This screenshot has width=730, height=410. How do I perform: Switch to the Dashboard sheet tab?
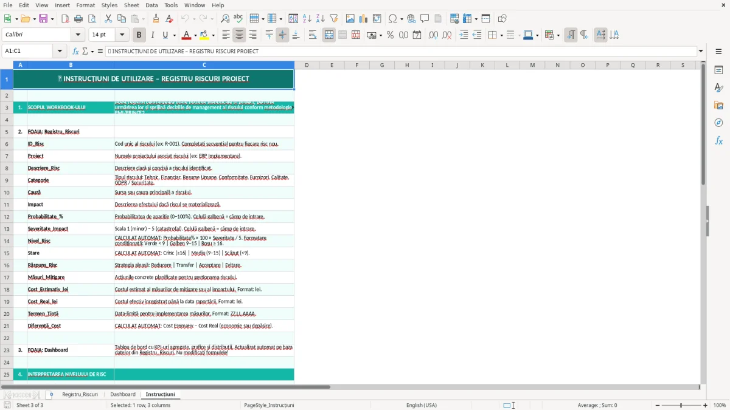123,394
